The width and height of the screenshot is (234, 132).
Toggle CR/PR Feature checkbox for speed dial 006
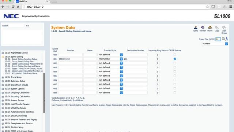pyautogui.click(x=175, y=80)
